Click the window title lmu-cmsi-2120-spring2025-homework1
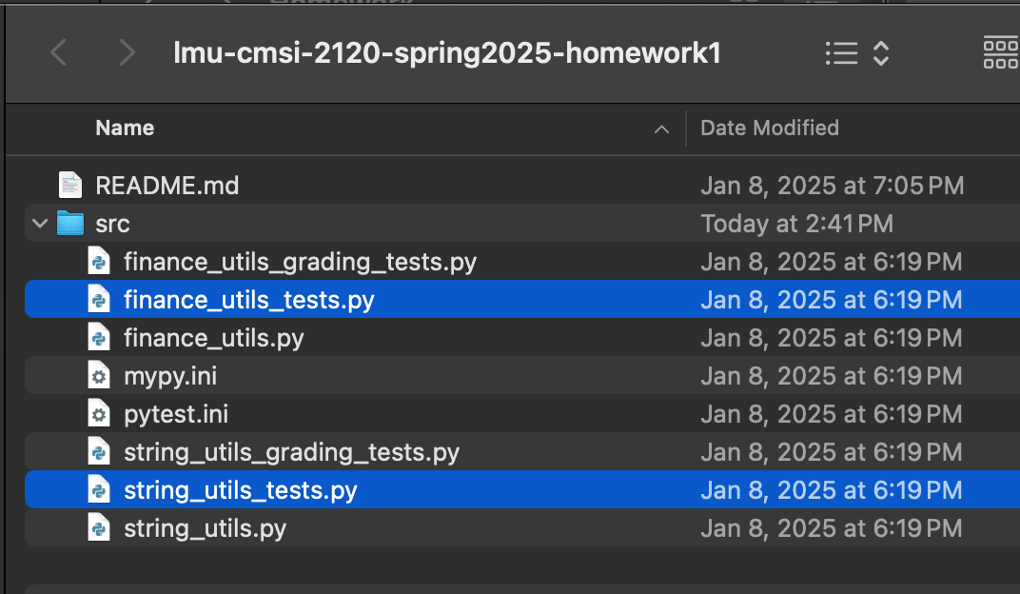 [x=447, y=53]
